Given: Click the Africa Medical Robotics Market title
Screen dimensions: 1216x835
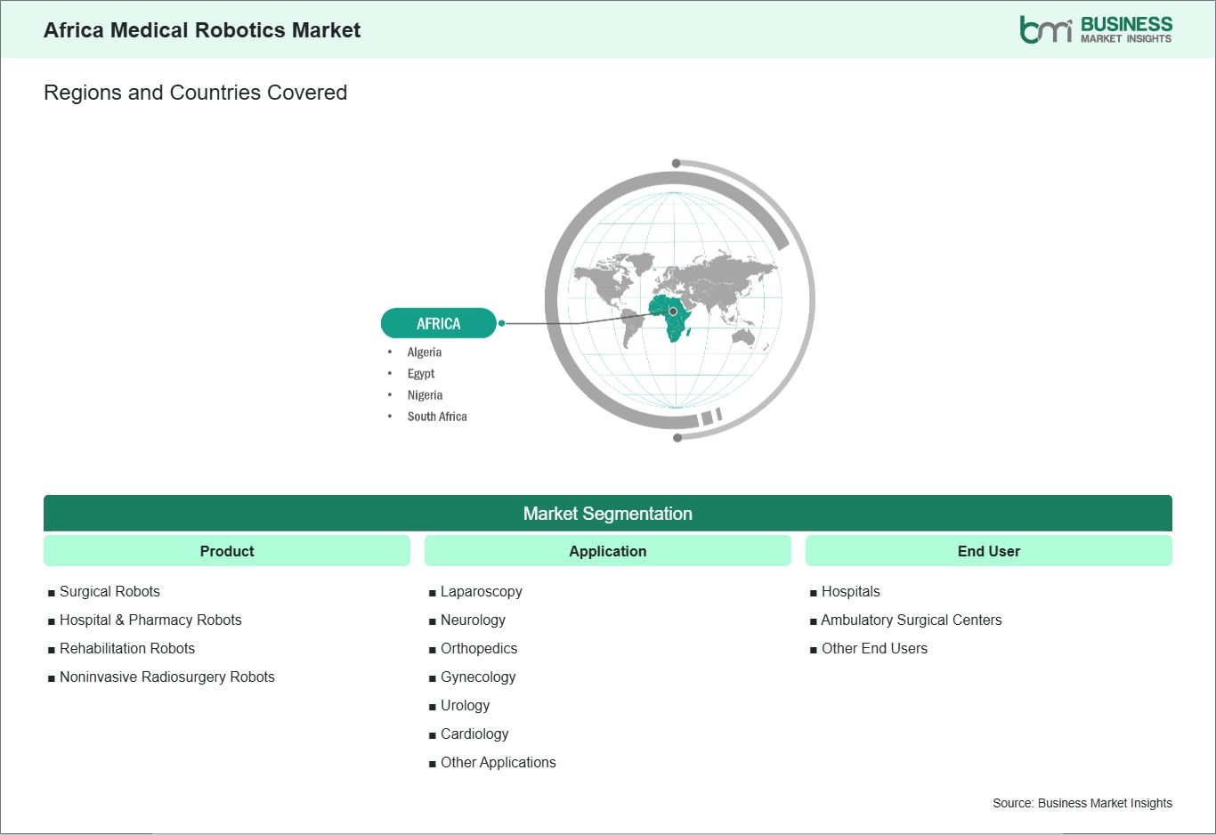Looking at the screenshot, I should pos(202,30).
